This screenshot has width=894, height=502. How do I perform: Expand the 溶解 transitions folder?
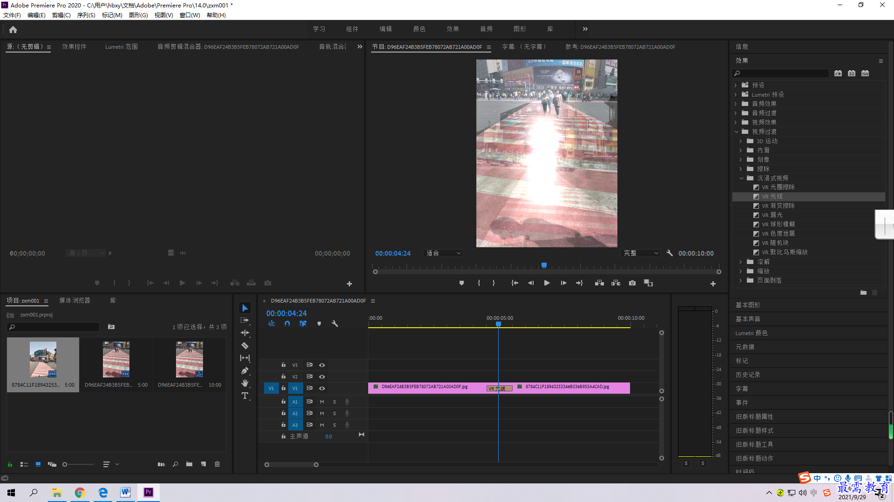(x=741, y=262)
